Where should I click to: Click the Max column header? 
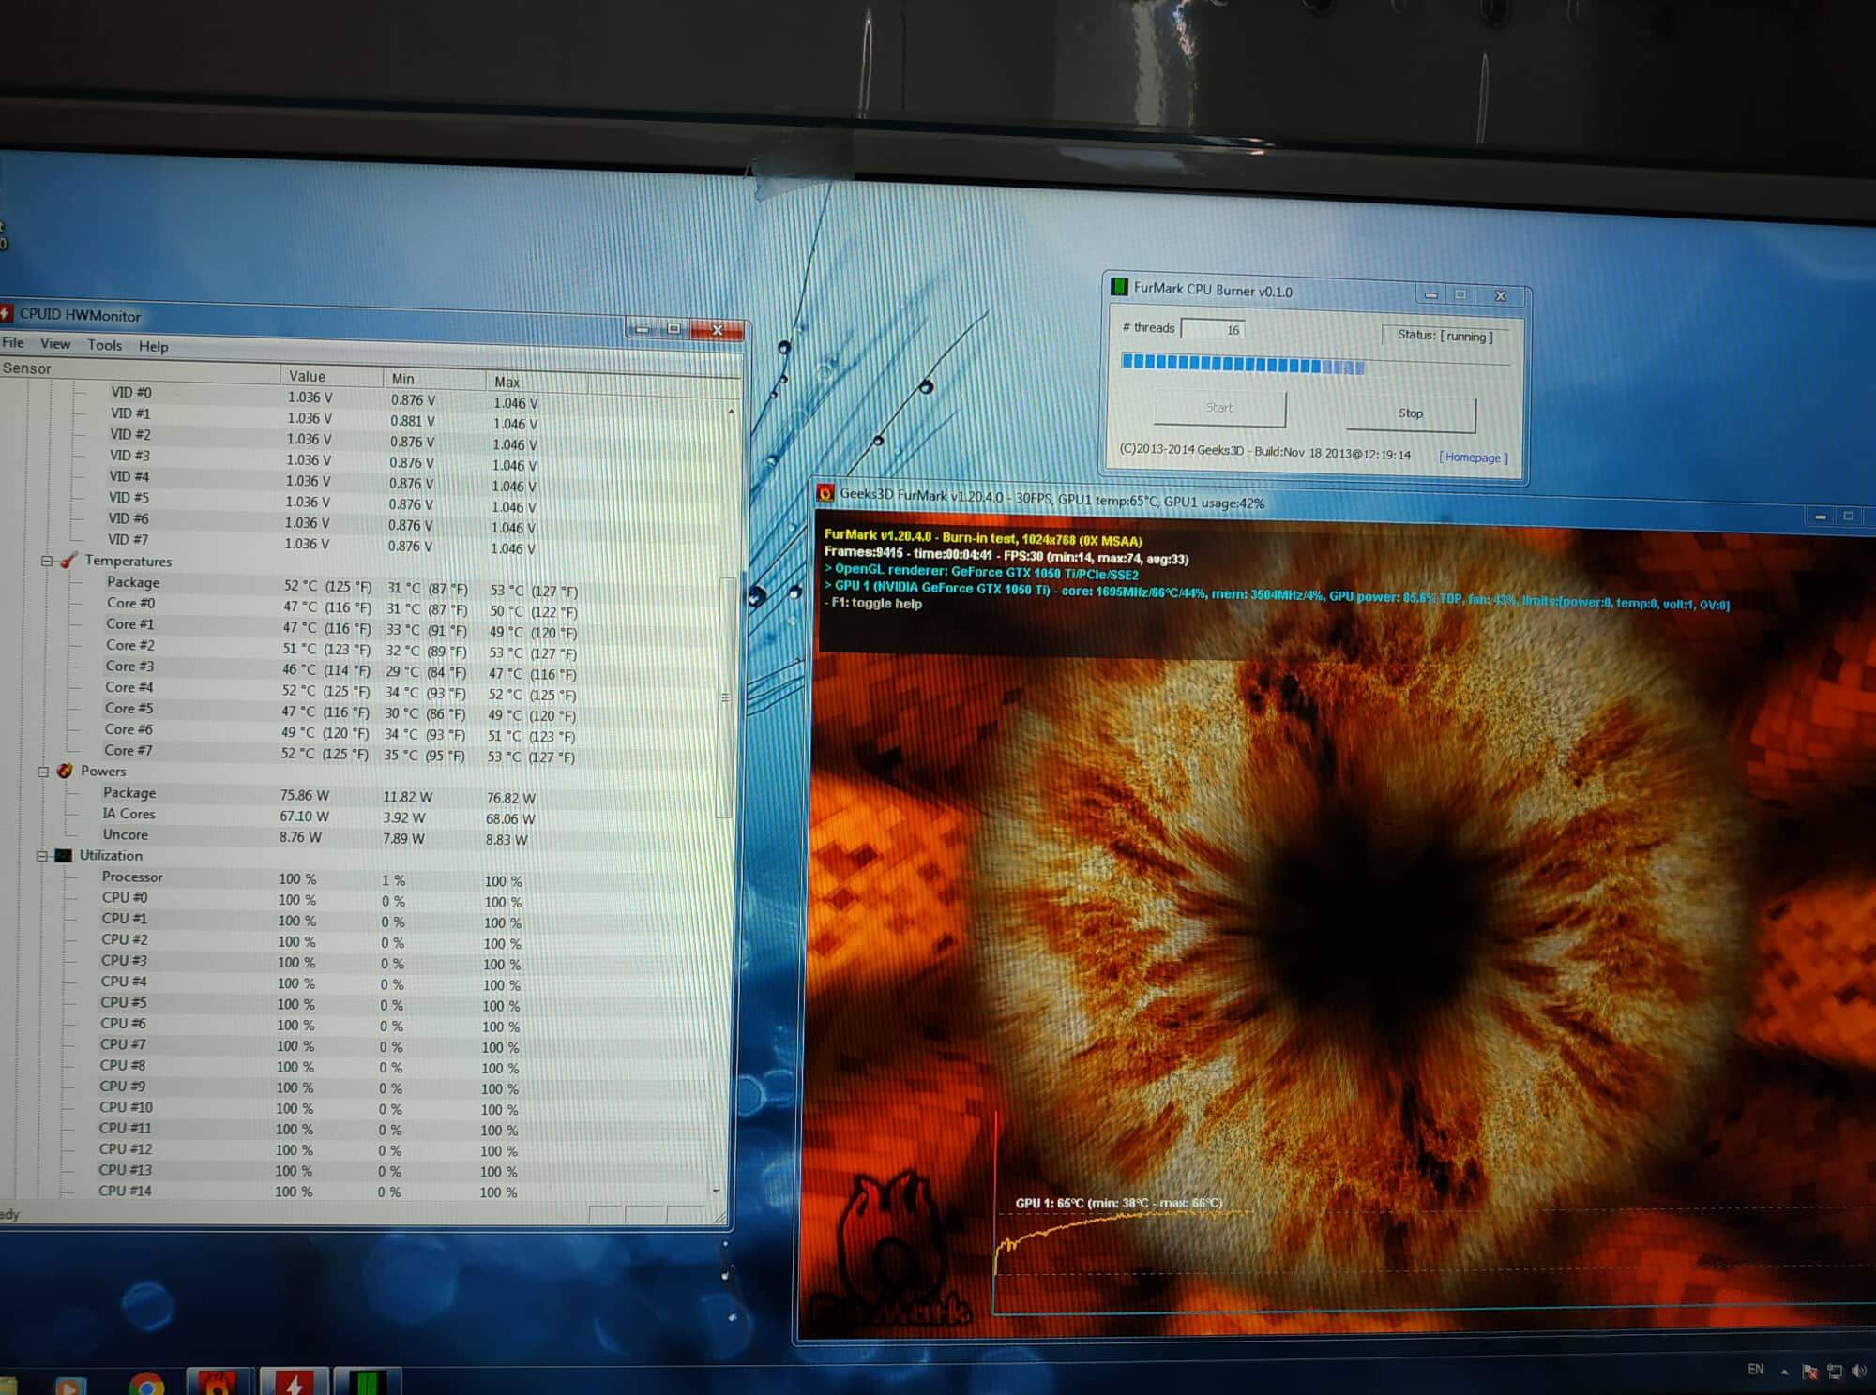[x=537, y=382]
